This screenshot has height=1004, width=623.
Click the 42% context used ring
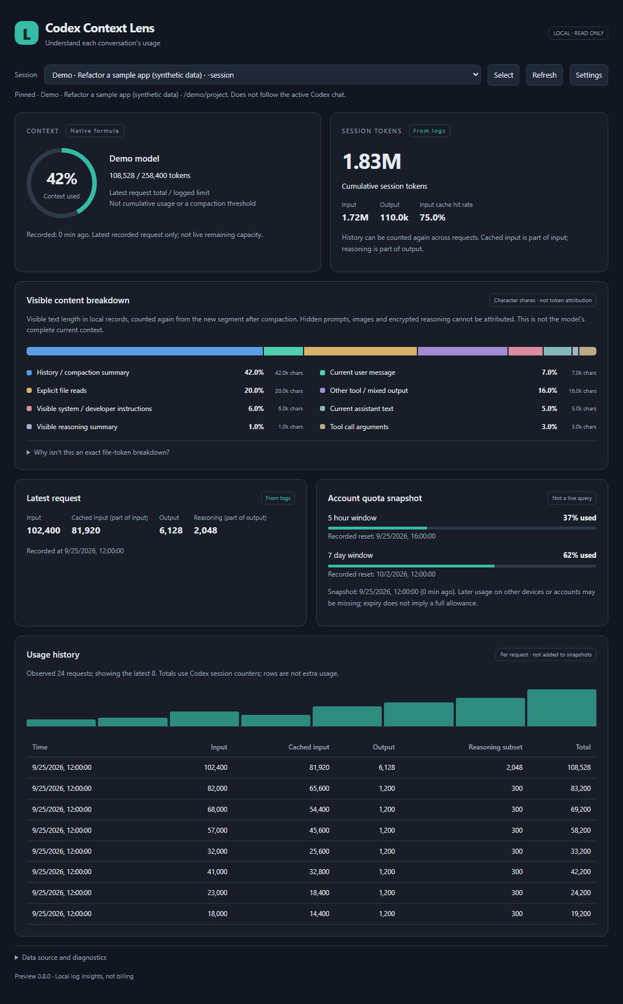[x=62, y=183]
